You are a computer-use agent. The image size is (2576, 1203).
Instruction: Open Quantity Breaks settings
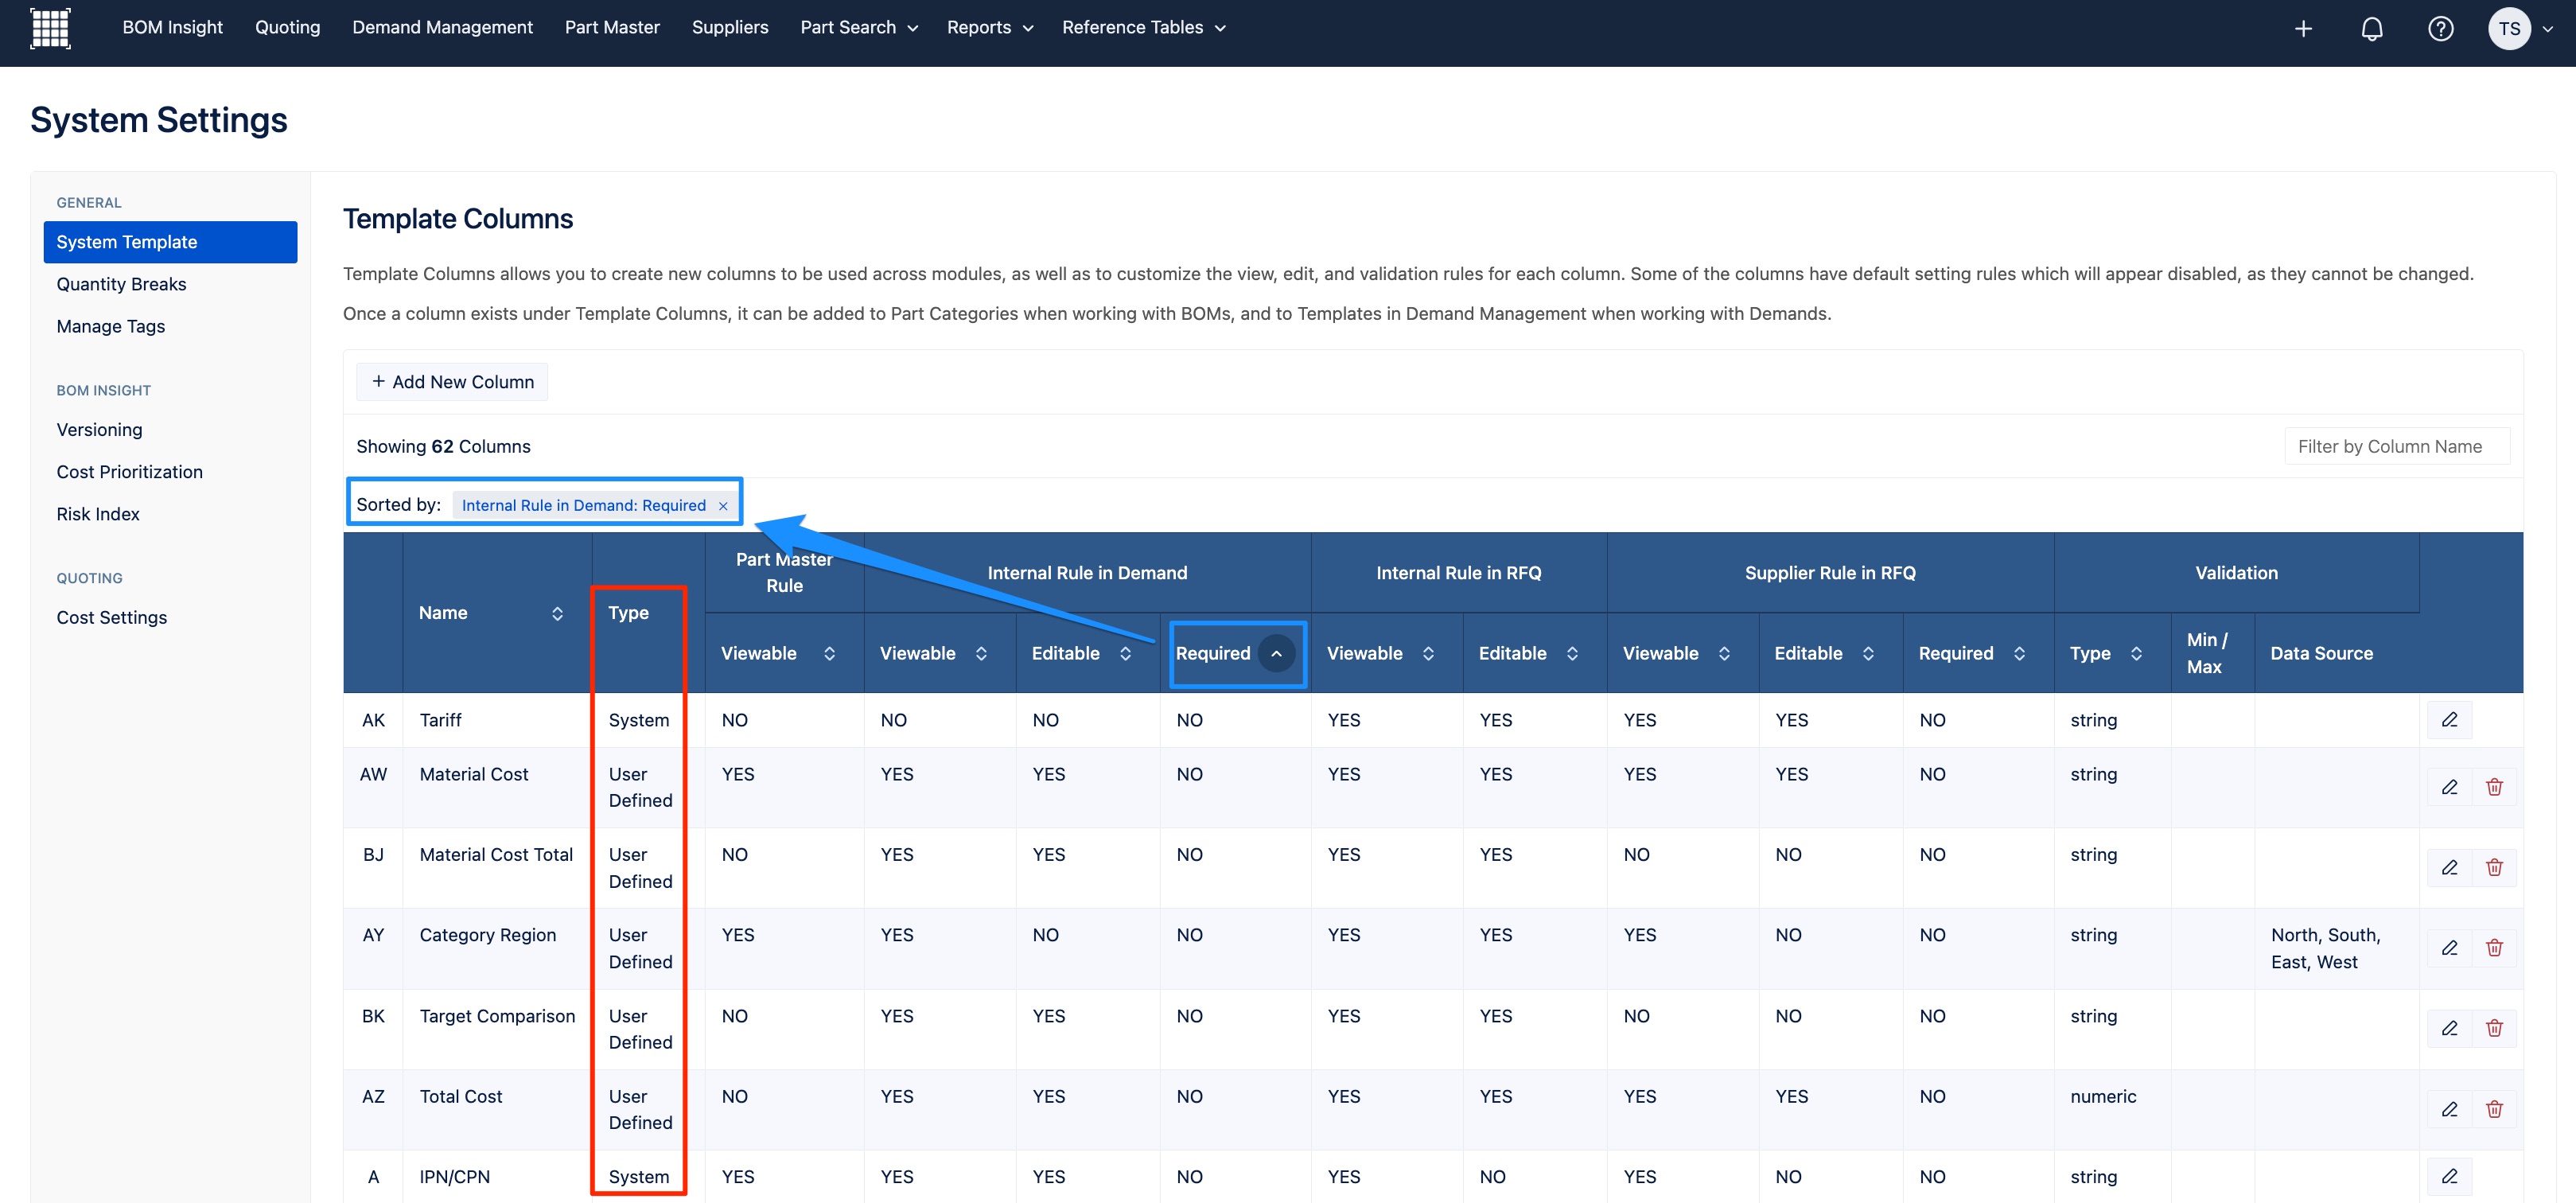point(121,284)
